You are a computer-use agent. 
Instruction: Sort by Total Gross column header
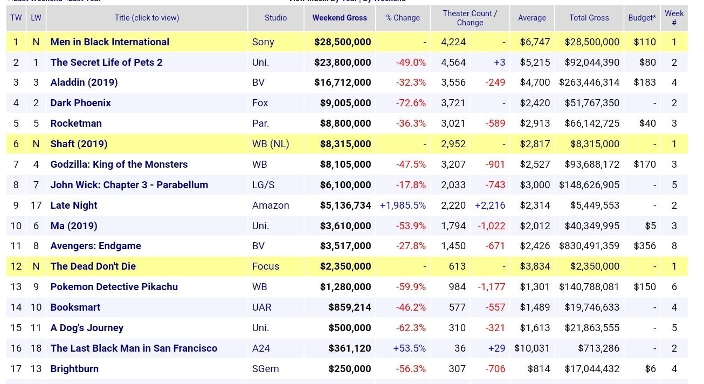click(x=589, y=18)
